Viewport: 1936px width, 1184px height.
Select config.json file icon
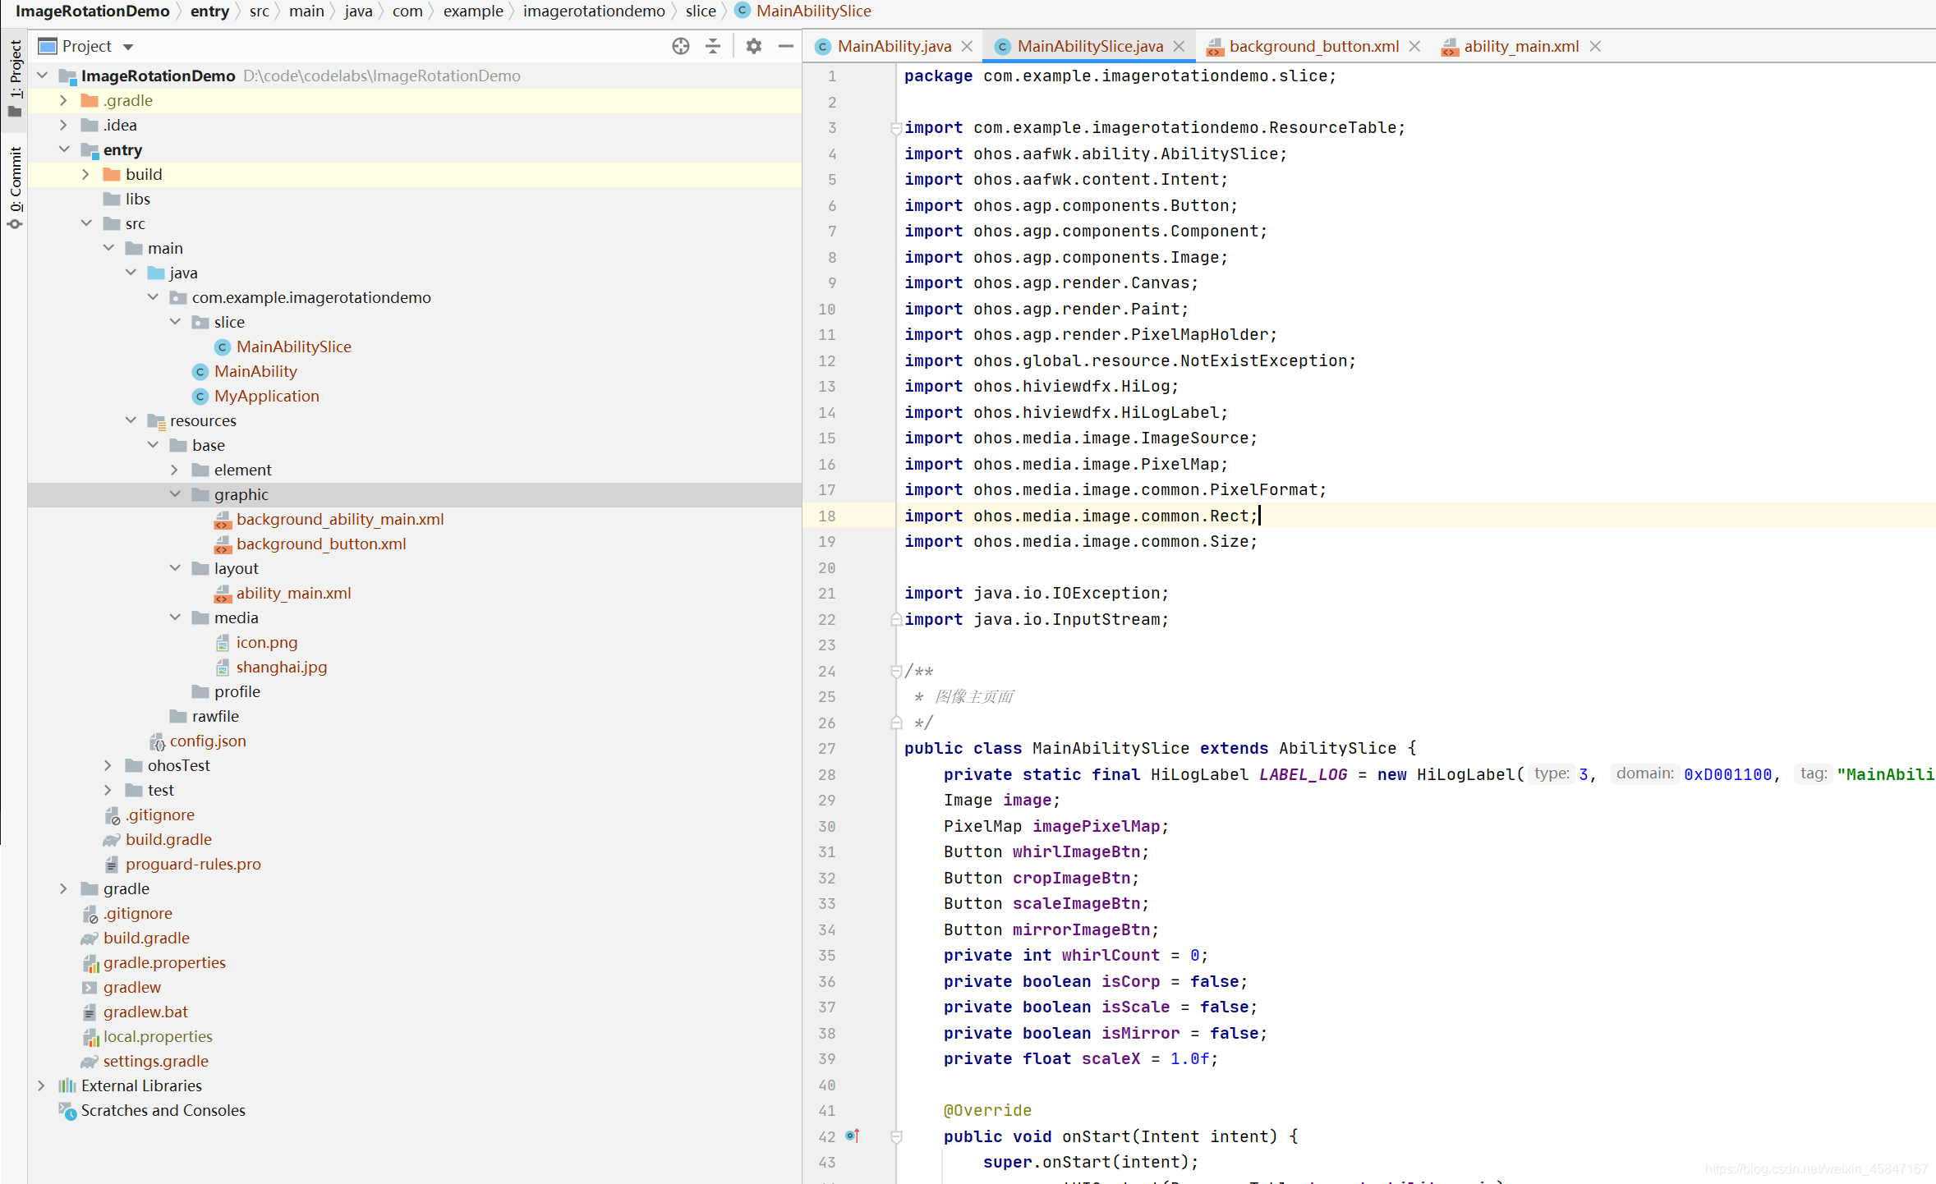click(157, 741)
